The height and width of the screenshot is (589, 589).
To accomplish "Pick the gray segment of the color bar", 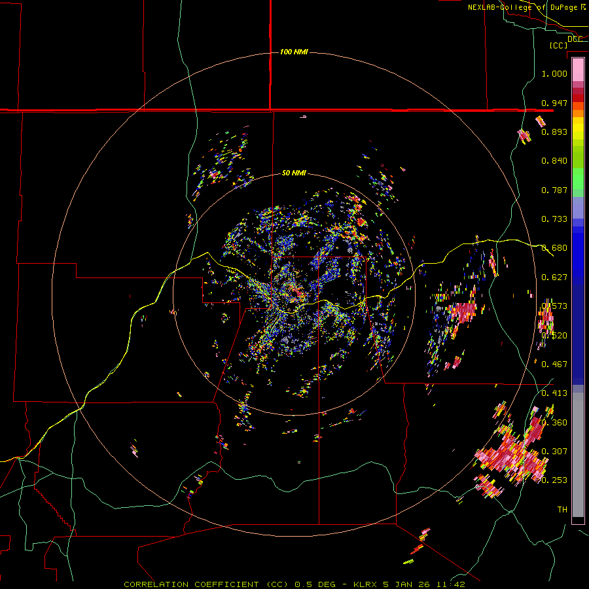I will pyautogui.click(x=578, y=455).
